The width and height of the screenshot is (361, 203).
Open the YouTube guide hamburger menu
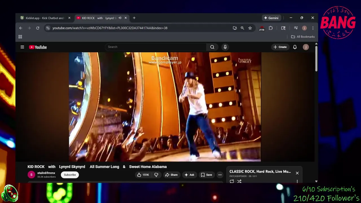(22, 47)
